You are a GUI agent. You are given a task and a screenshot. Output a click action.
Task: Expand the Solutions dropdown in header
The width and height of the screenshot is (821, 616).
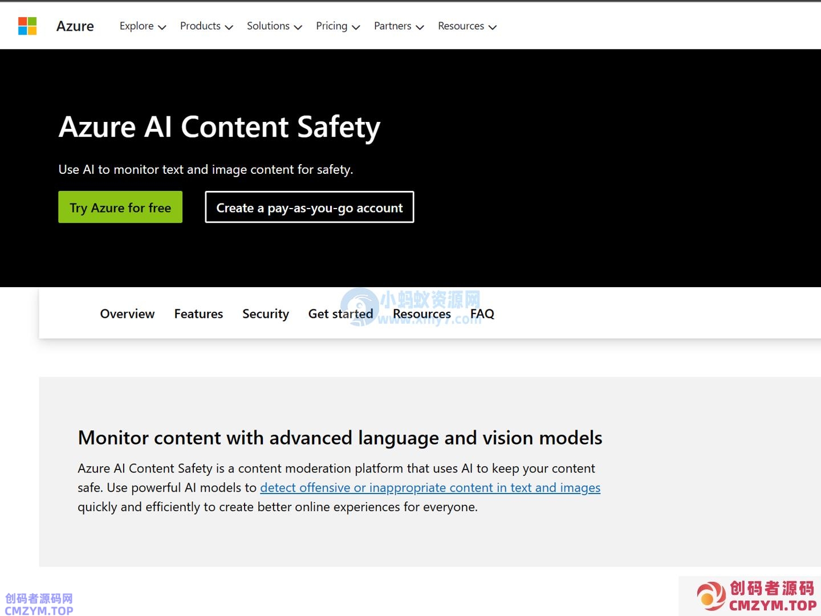274,26
